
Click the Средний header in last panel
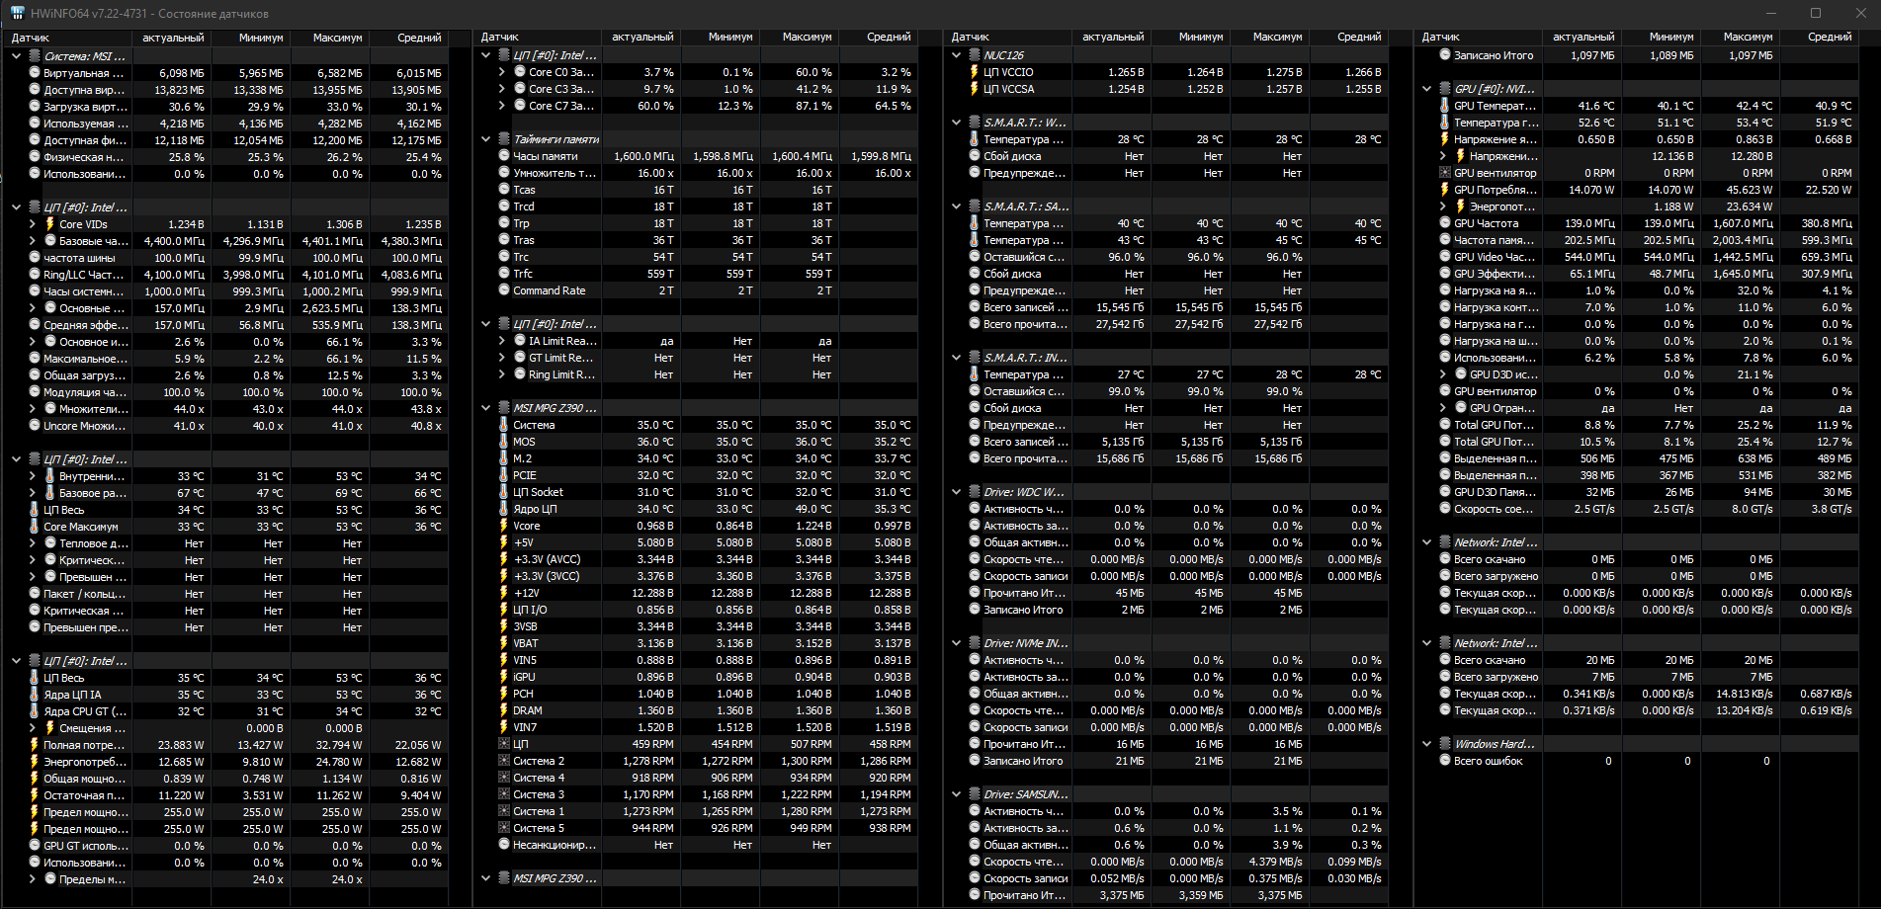pos(1830,37)
